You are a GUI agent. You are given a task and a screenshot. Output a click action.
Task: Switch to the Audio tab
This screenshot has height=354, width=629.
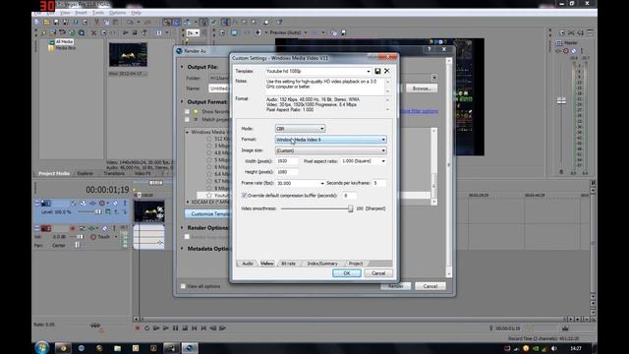(248, 264)
